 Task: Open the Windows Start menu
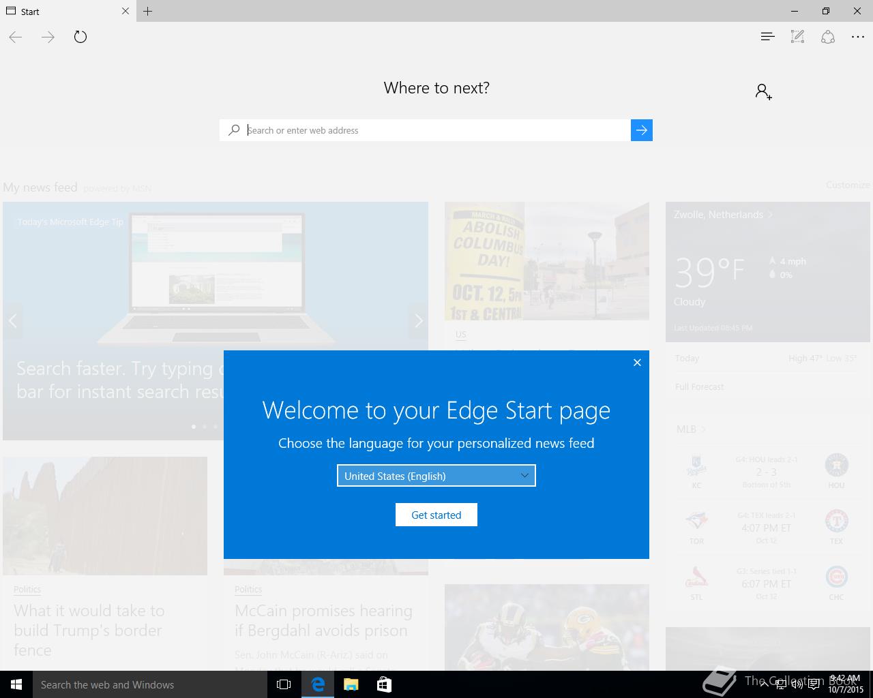pos(16,684)
